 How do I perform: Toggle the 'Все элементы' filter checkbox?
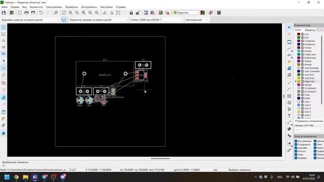(x=296, y=141)
